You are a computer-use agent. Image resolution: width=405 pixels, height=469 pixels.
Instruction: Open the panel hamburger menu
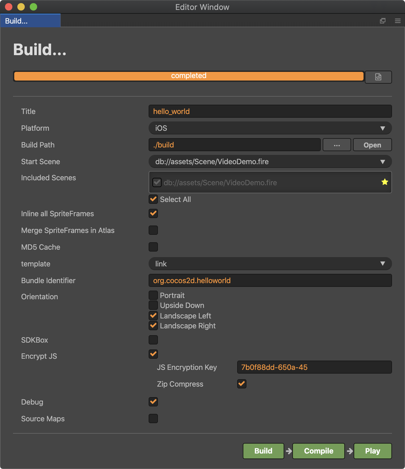coord(398,21)
